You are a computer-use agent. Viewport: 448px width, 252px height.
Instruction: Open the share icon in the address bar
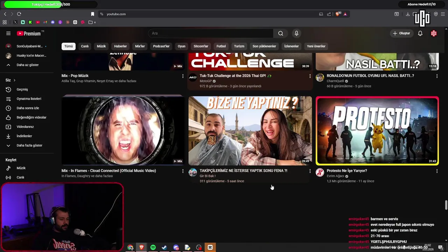(329, 14)
